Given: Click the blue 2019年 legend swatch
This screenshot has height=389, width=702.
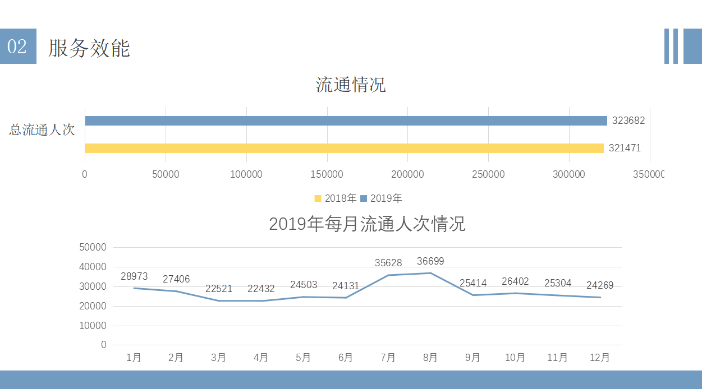Looking at the screenshot, I should click(364, 198).
